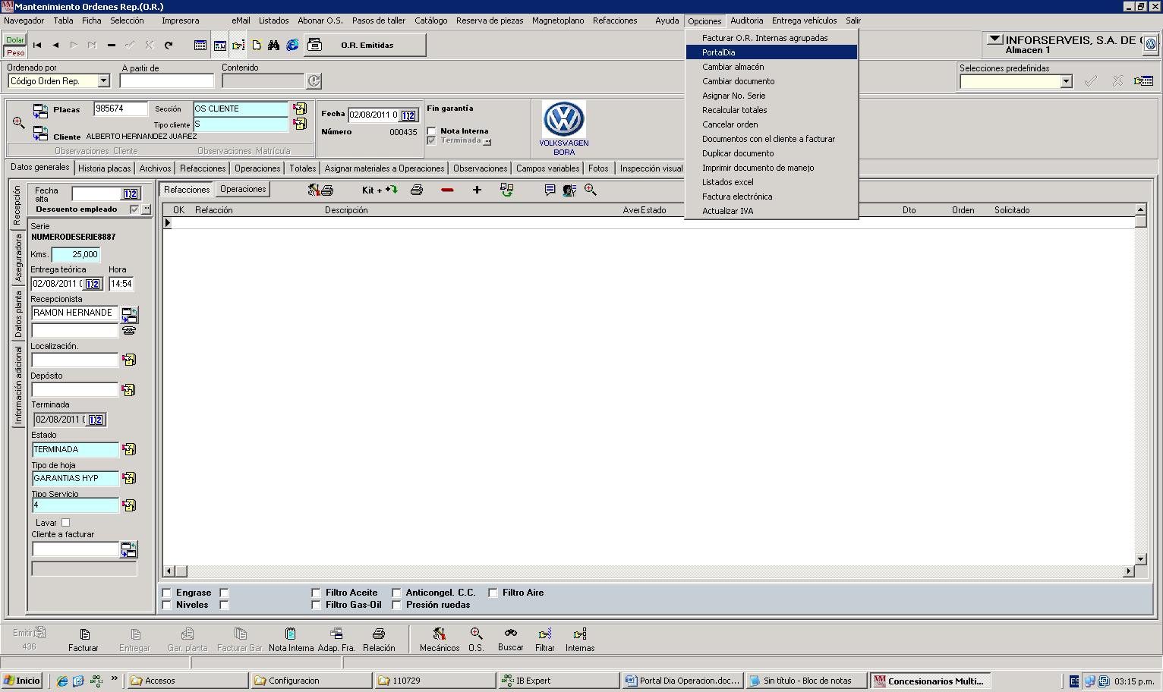Open the Selecciones predefinidas dropdown

click(1066, 81)
